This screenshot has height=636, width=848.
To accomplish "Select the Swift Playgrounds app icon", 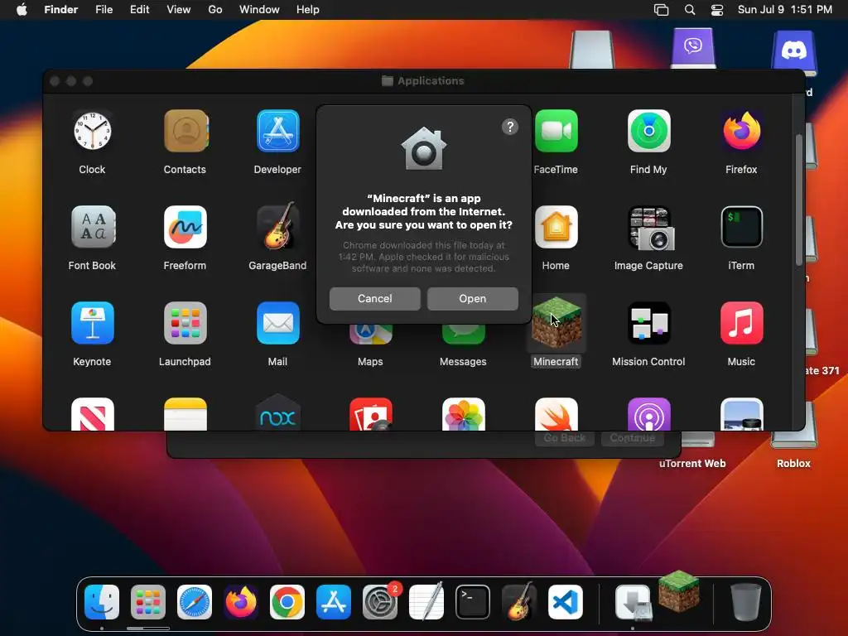I will 556,414.
